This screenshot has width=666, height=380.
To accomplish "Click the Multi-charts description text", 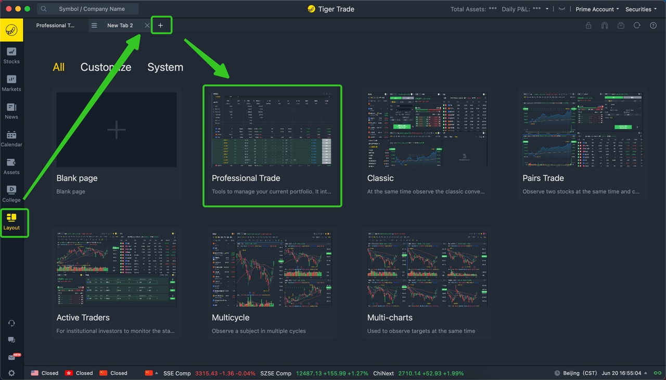I will click(421, 331).
